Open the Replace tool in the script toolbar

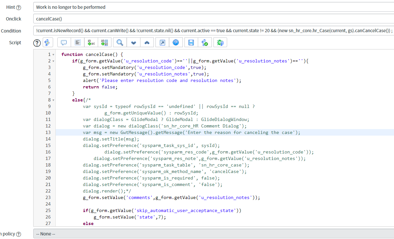click(x=91, y=43)
